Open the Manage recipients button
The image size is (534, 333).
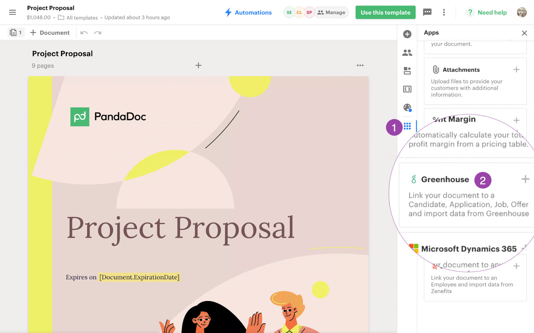pyautogui.click(x=331, y=12)
